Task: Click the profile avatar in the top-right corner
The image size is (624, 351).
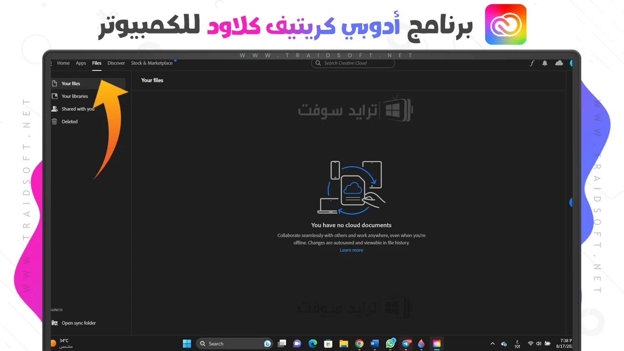Action: click(571, 63)
